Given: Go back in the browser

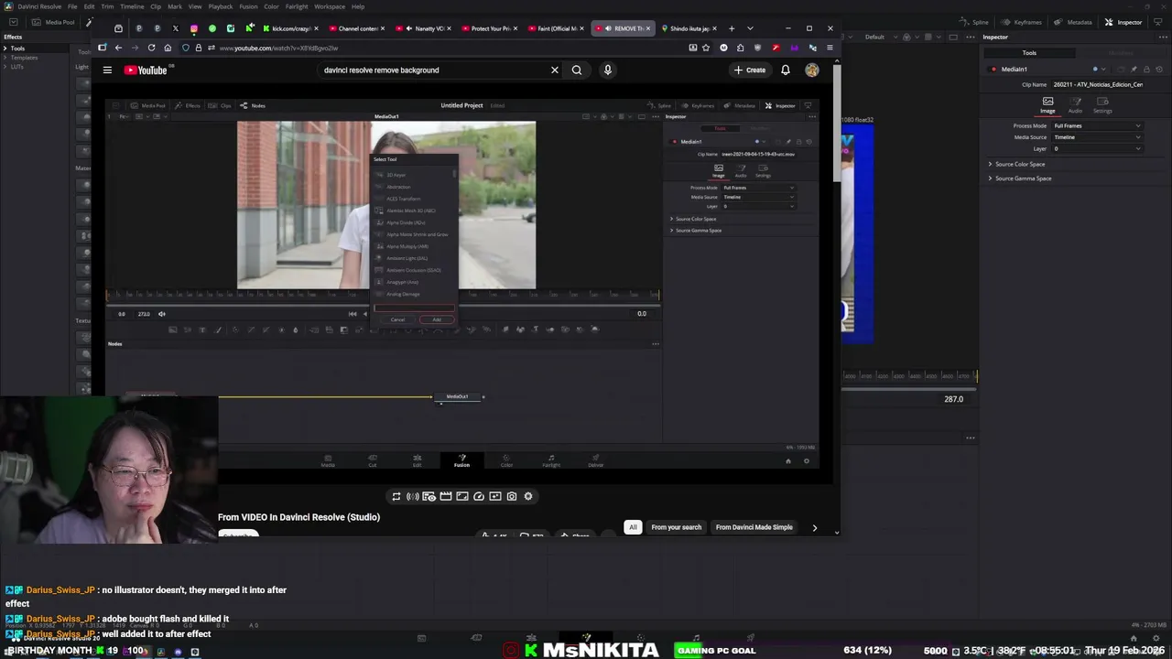Looking at the screenshot, I should pyautogui.click(x=117, y=48).
